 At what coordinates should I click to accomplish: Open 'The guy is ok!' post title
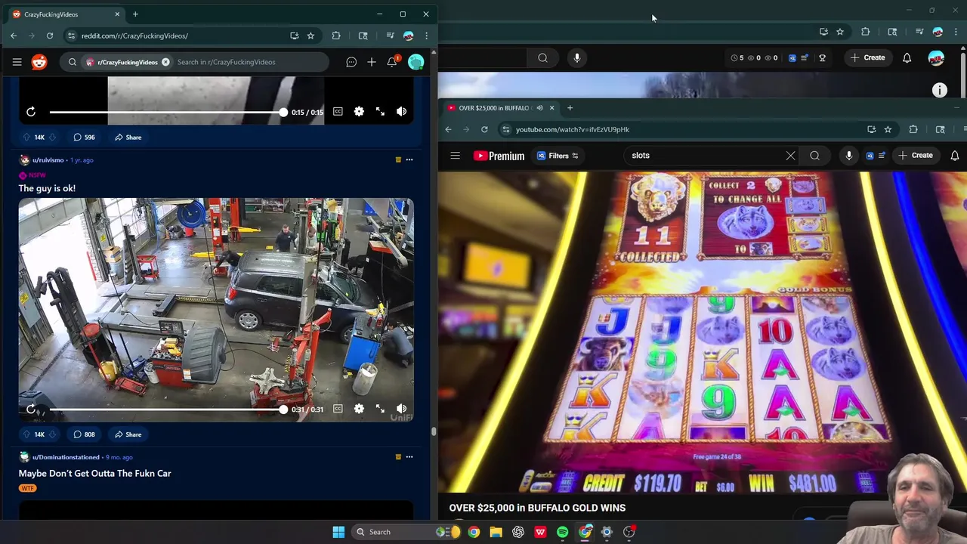coord(47,188)
